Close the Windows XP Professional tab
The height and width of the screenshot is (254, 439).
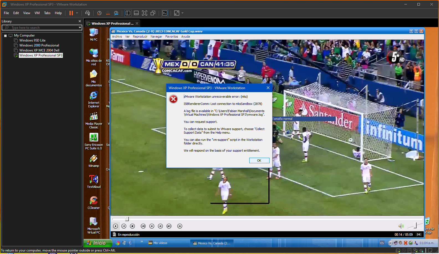(137, 24)
